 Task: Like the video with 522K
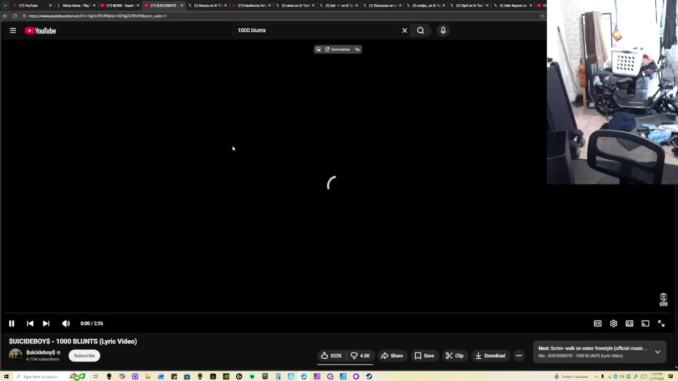click(332, 356)
